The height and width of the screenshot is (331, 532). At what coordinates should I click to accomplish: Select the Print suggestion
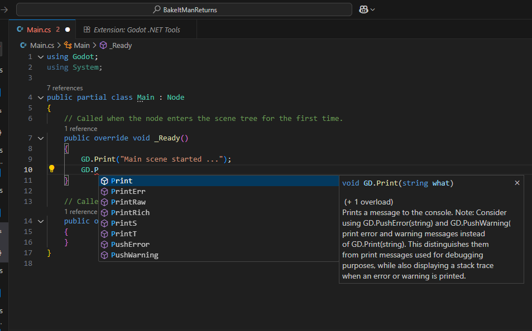click(219, 181)
